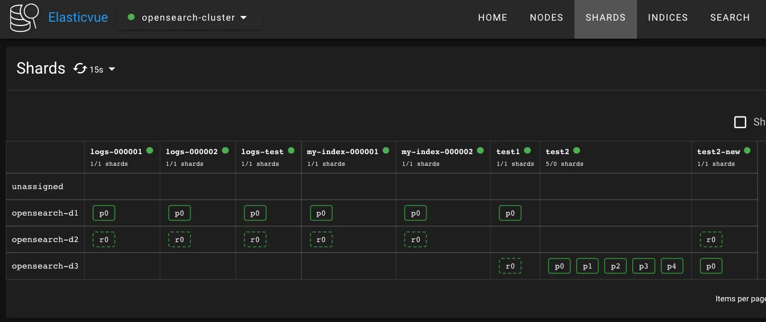This screenshot has height=322, width=766.
Task: Select r0 replica shard of logs-test
Action: pyautogui.click(x=255, y=240)
